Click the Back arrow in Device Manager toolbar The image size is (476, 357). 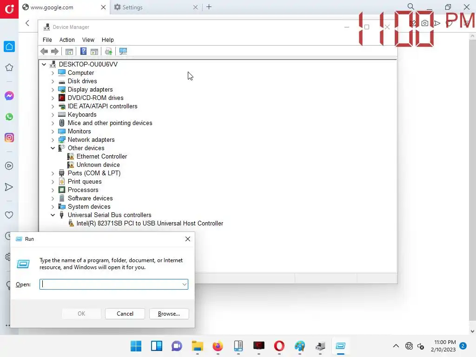coord(44,51)
